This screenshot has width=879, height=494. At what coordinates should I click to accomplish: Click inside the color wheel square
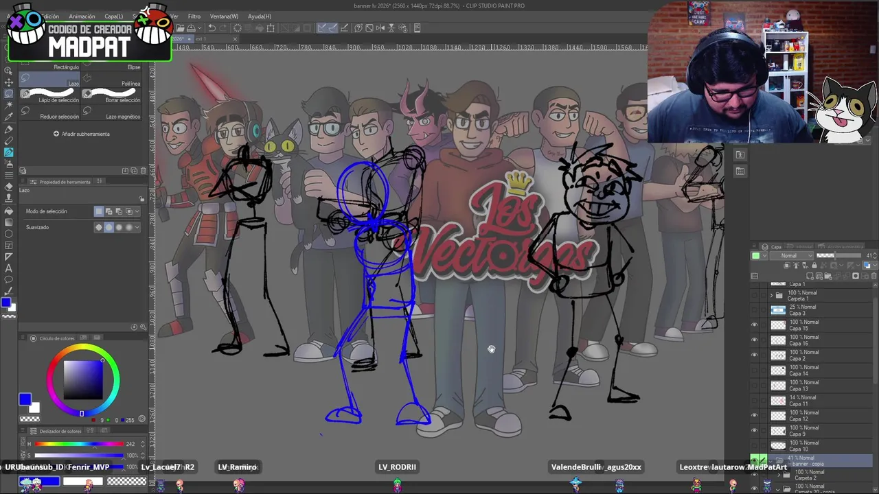(83, 379)
